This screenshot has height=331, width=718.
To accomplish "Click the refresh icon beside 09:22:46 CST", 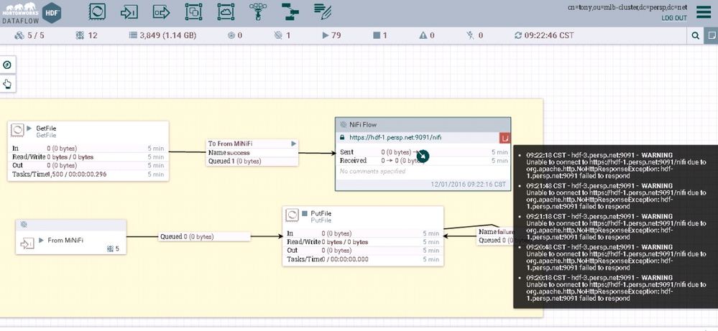I will pos(519,35).
